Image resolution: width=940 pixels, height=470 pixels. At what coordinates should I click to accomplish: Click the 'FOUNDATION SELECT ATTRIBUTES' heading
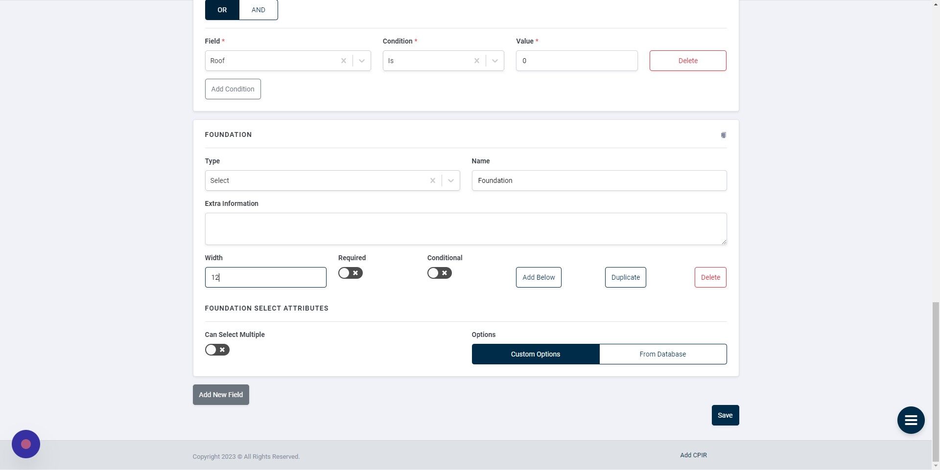(x=266, y=308)
